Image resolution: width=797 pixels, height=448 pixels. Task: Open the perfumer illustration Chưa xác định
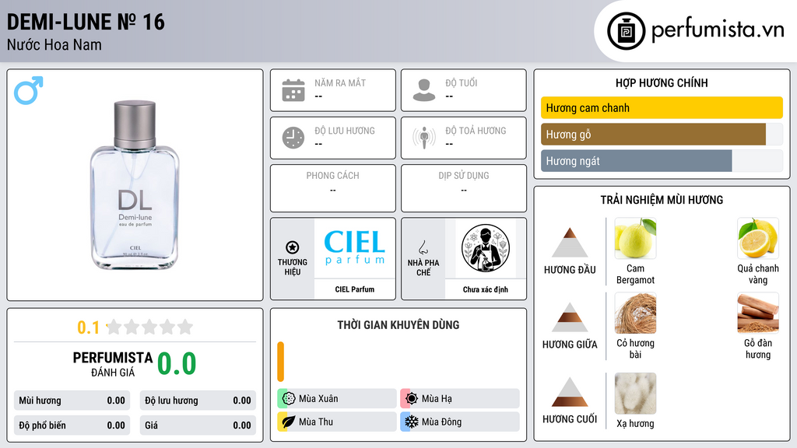pyautogui.click(x=486, y=248)
